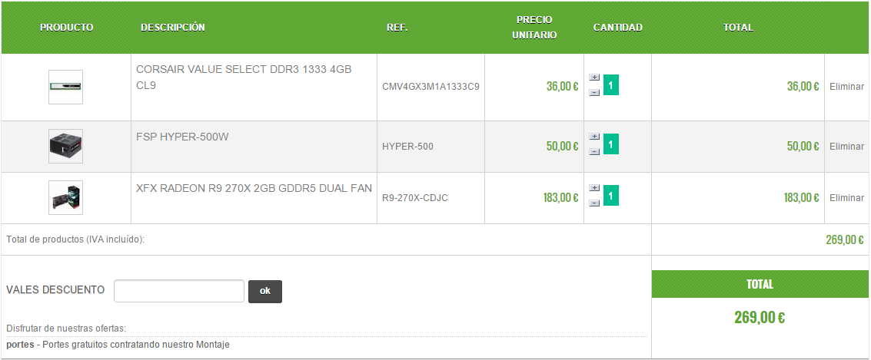Viewport: 871px width, 360px height.
Task: Click 'Disfrutar de nuestras ofertas' text
Action: click(x=66, y=329)
